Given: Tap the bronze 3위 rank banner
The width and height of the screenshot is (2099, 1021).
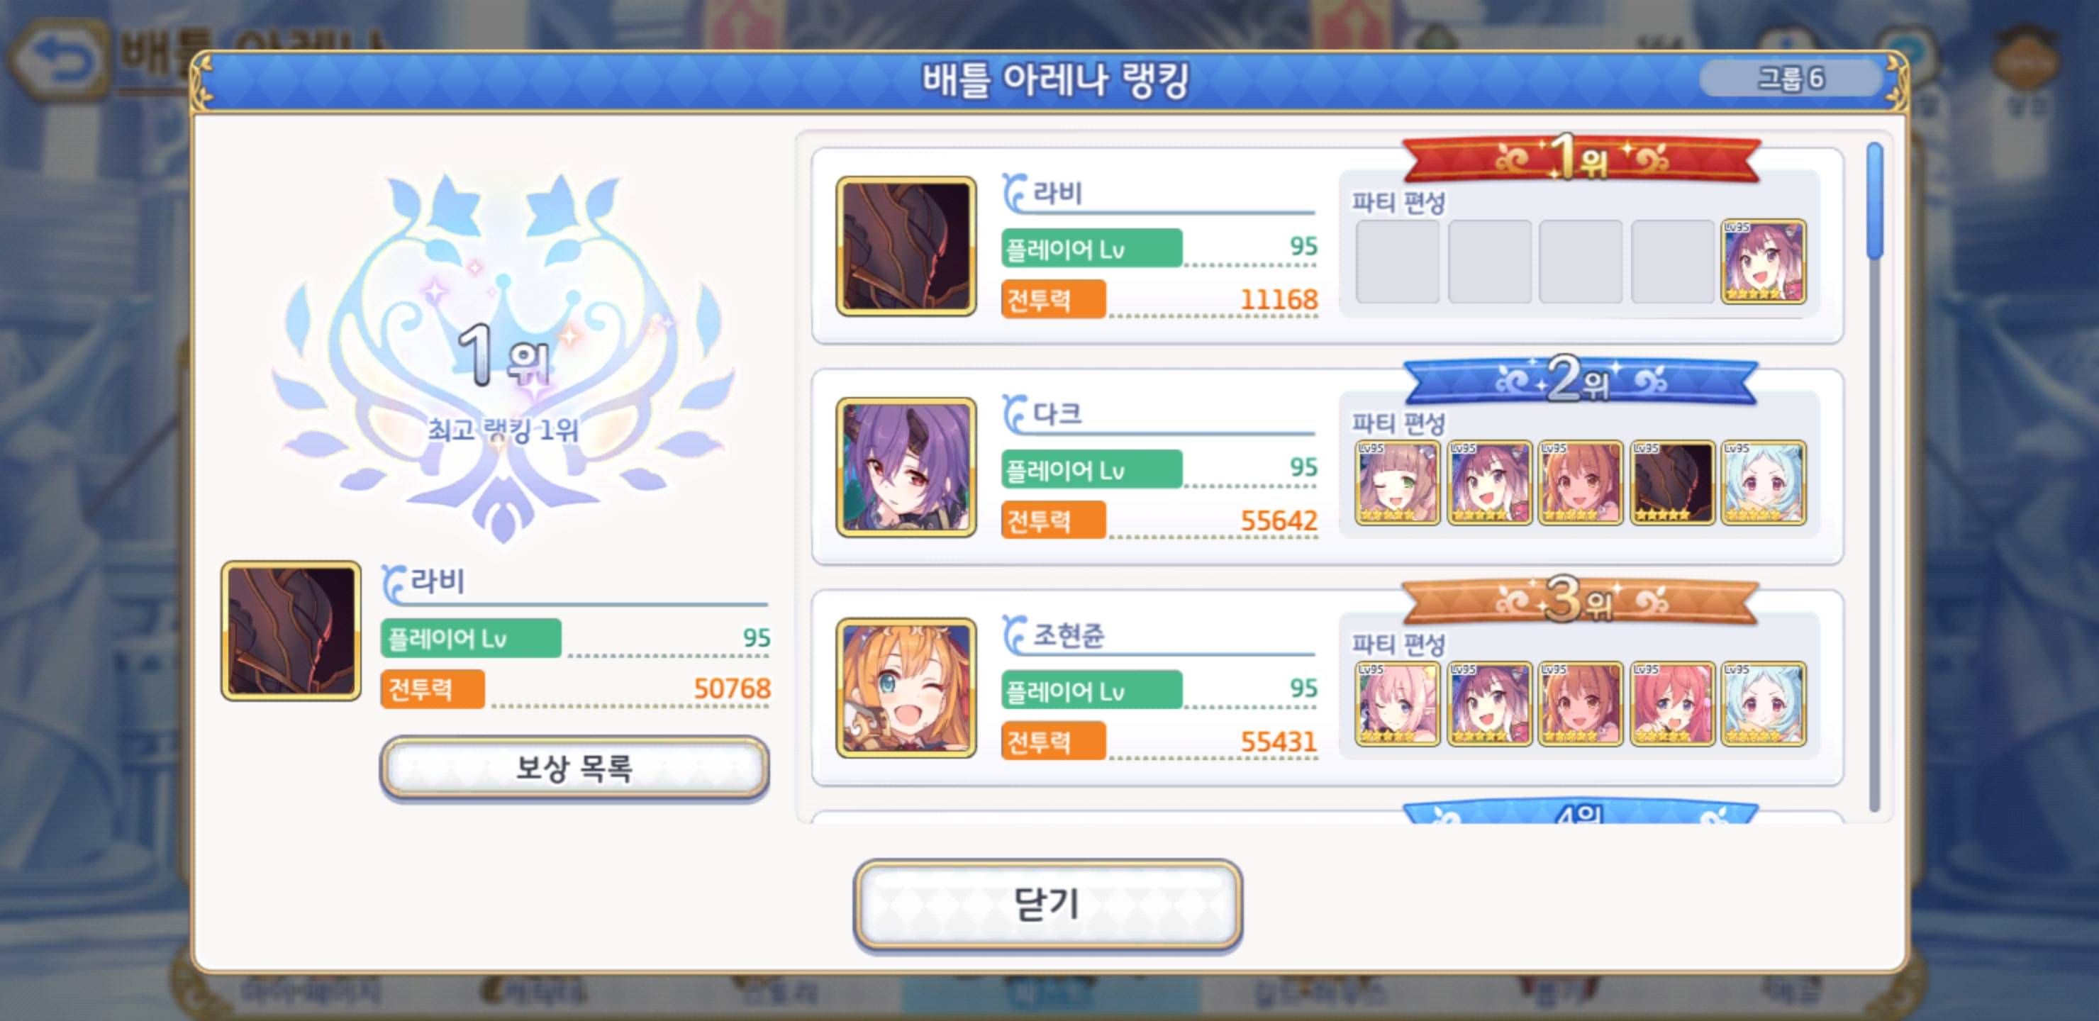Looking at the screenshot, I should coord(1580,601).
